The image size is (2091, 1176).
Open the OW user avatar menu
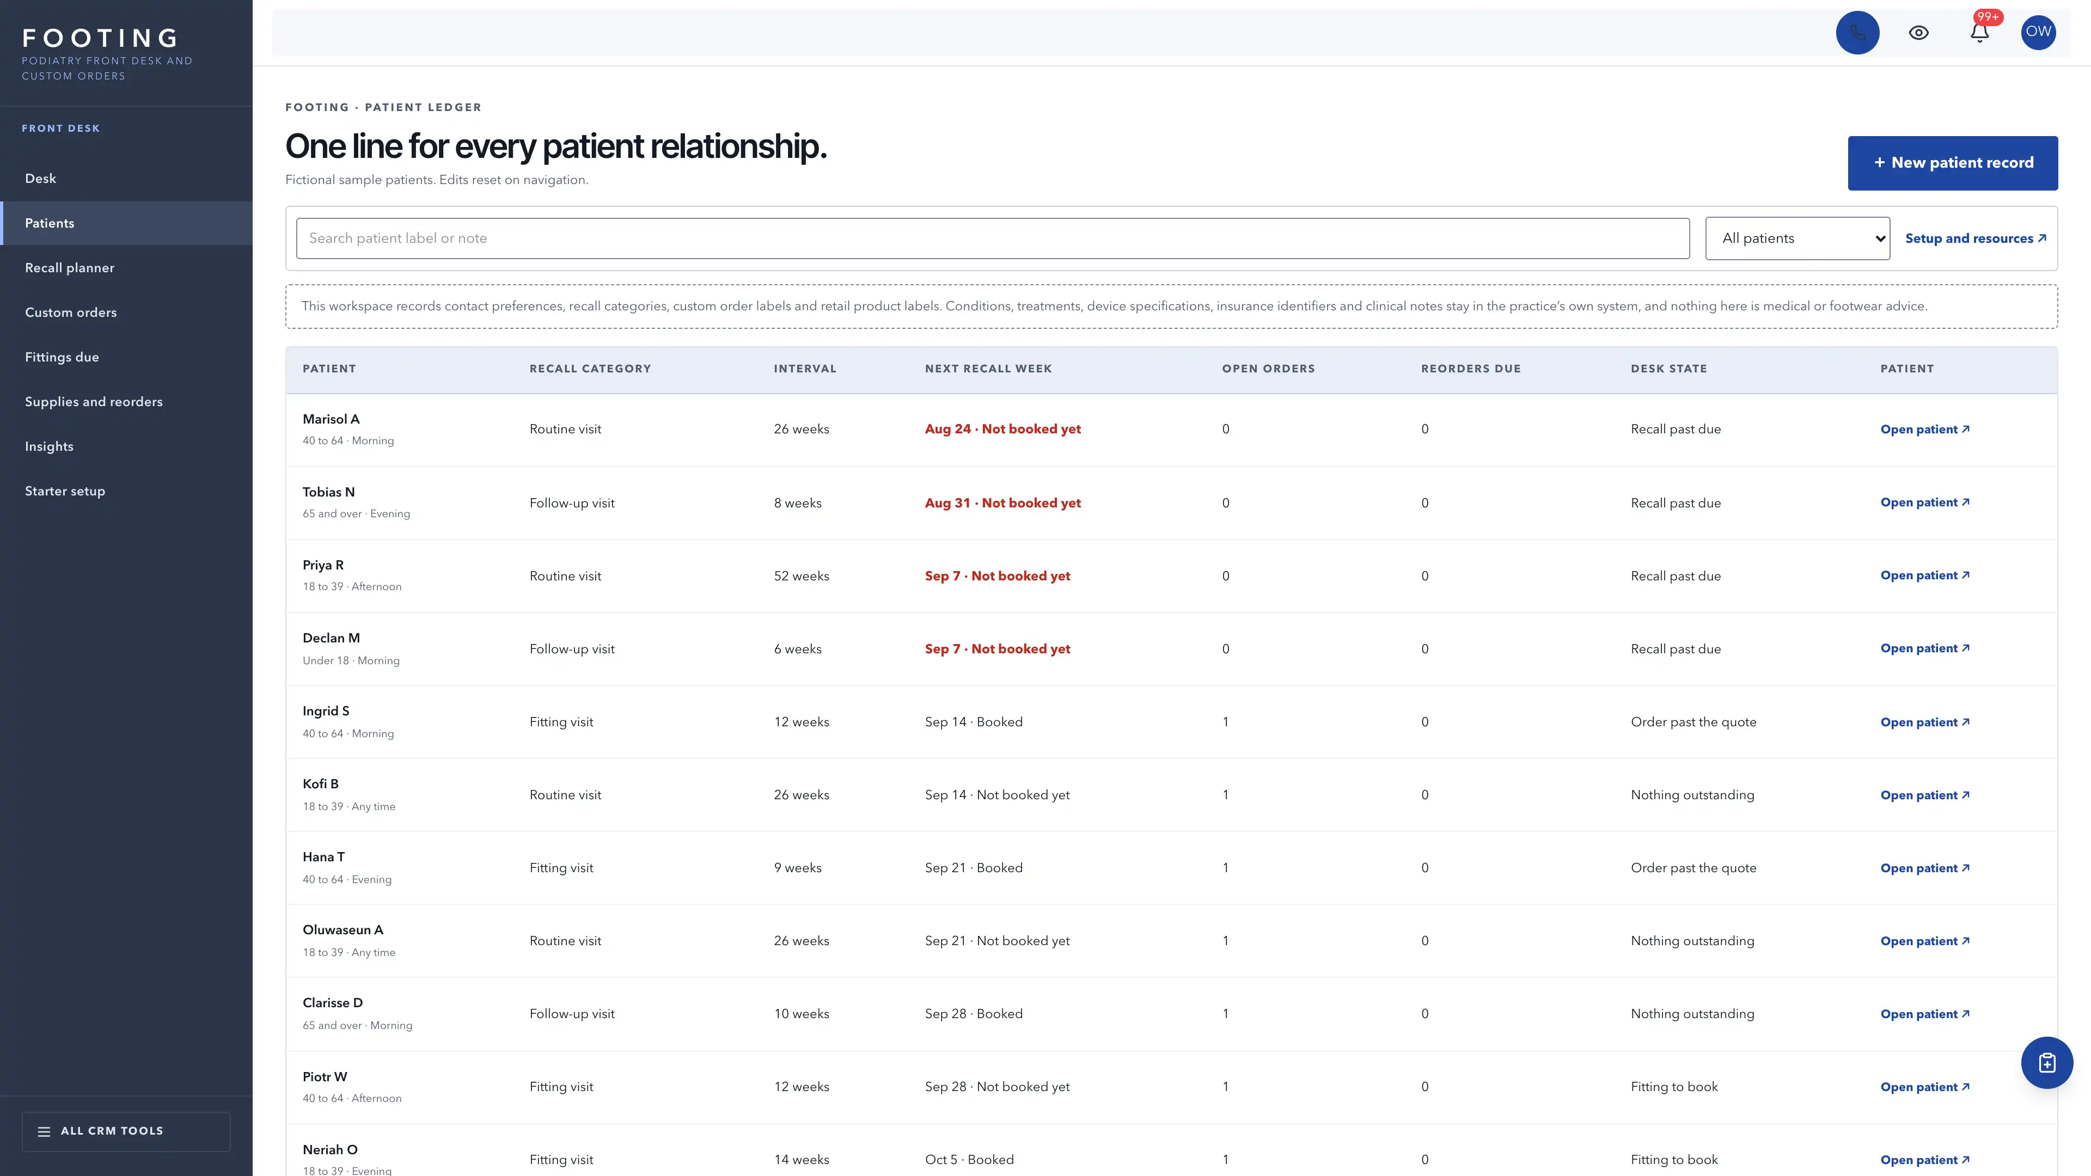click(2038, 33)
